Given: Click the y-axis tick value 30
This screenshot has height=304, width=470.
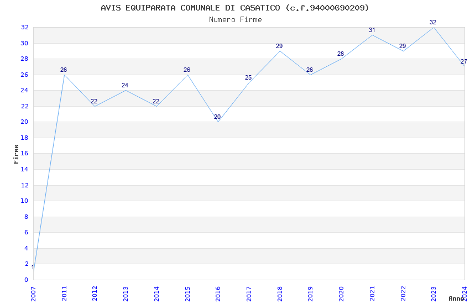Looking at the screenshot, I should (24, 43).
